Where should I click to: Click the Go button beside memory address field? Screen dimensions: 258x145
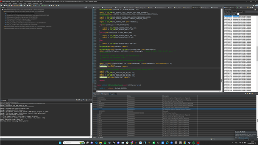pos(255,10)
